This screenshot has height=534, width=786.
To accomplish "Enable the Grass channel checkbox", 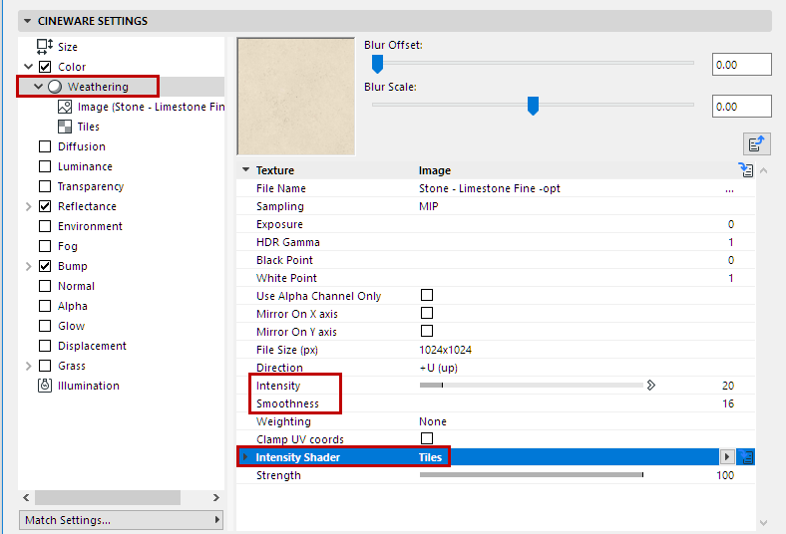I will (45, 366).
